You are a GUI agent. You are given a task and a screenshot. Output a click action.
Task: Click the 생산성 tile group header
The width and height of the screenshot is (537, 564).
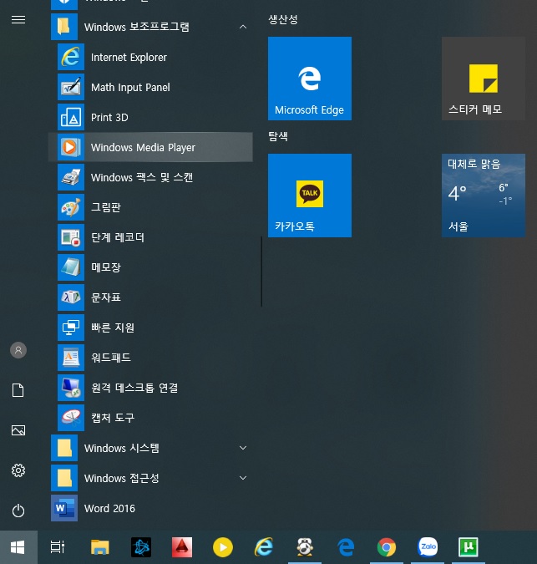click(283, 19)
